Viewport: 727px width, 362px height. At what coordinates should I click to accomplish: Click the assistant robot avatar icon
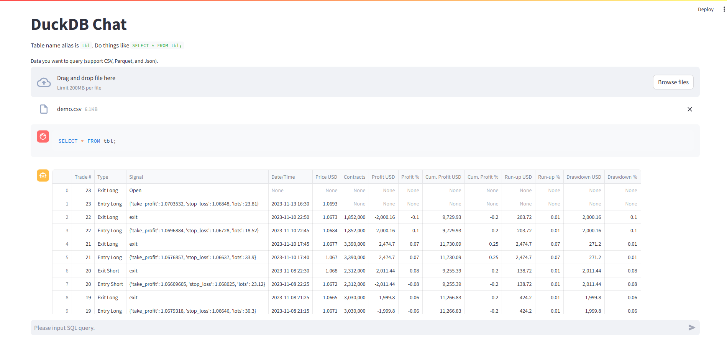43,175
